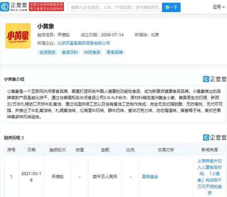Select the 生活服务 tag
This screenshot has height=197, width=227.
[47, 52]
